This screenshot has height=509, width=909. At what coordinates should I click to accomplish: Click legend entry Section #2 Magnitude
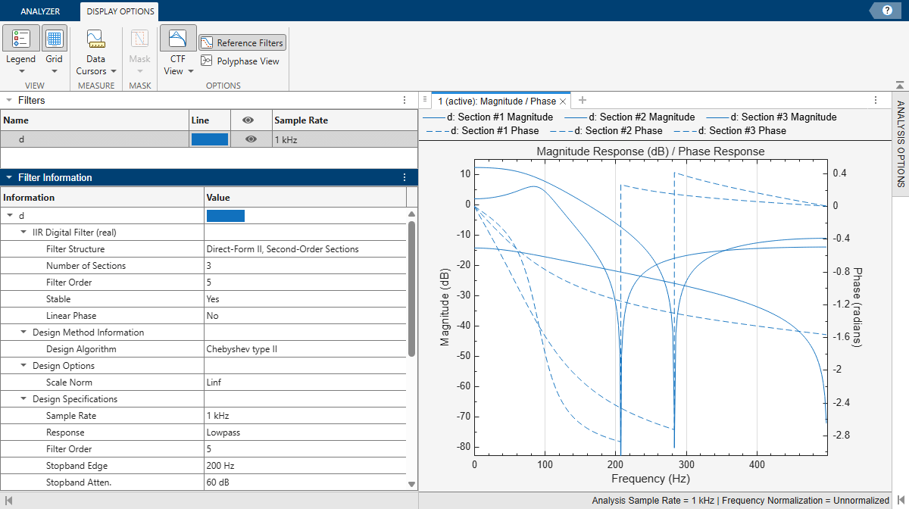pos(630,117)
